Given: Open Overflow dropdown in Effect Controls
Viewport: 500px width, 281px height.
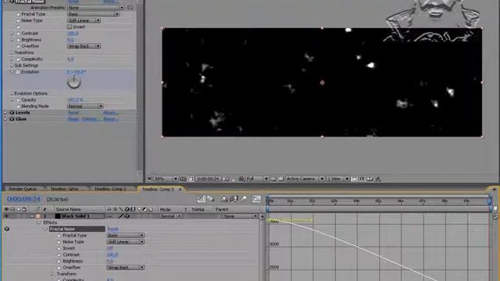Looking at the screenshot, I should [x=84, y=47].
